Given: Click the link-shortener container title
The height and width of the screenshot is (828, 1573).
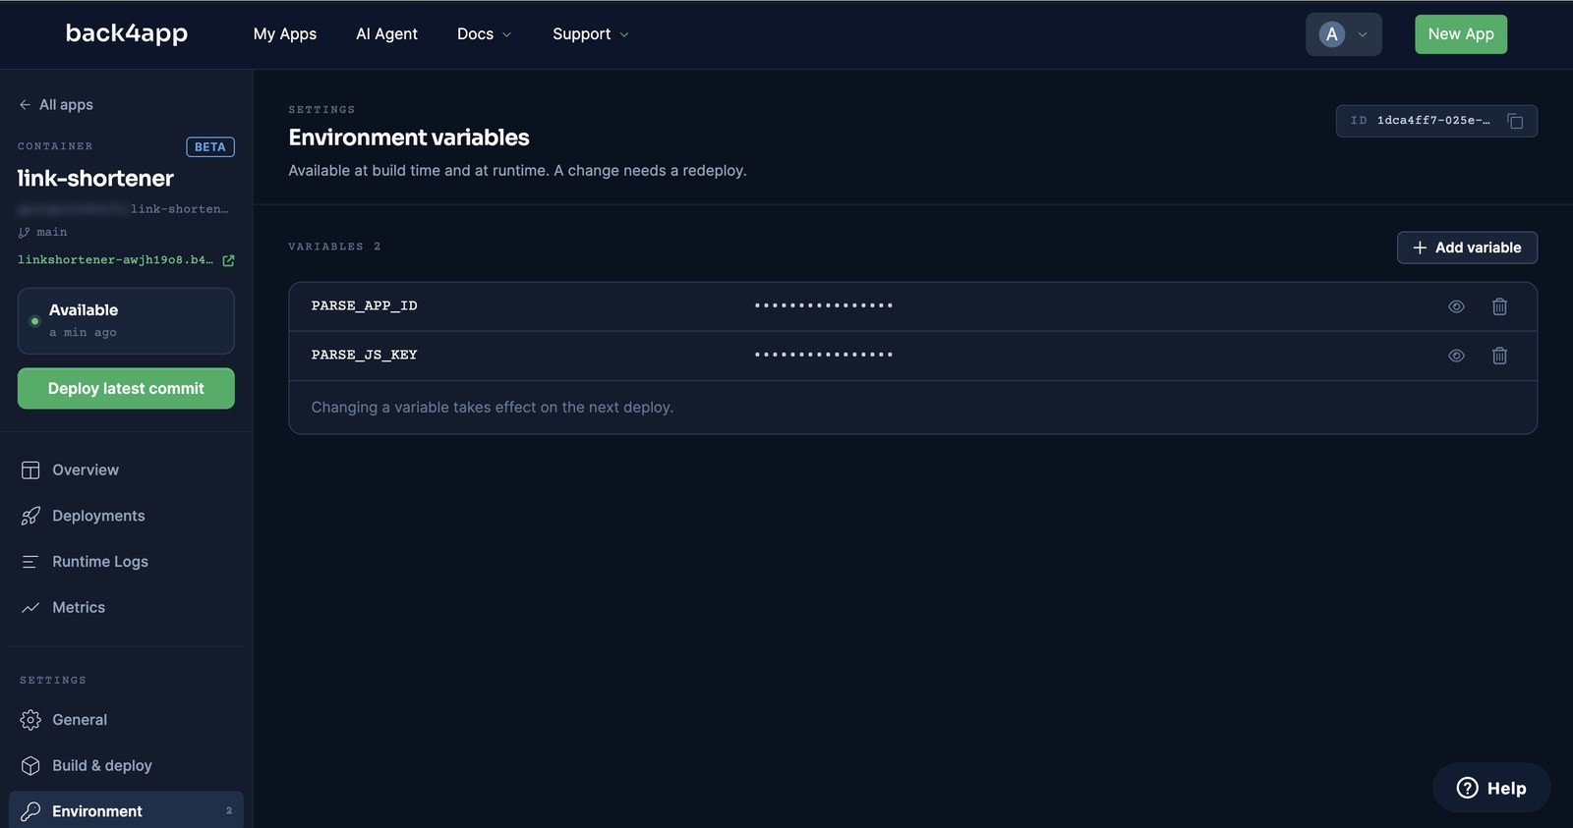Looking at the screenshot, I should [x=95, y=179].
